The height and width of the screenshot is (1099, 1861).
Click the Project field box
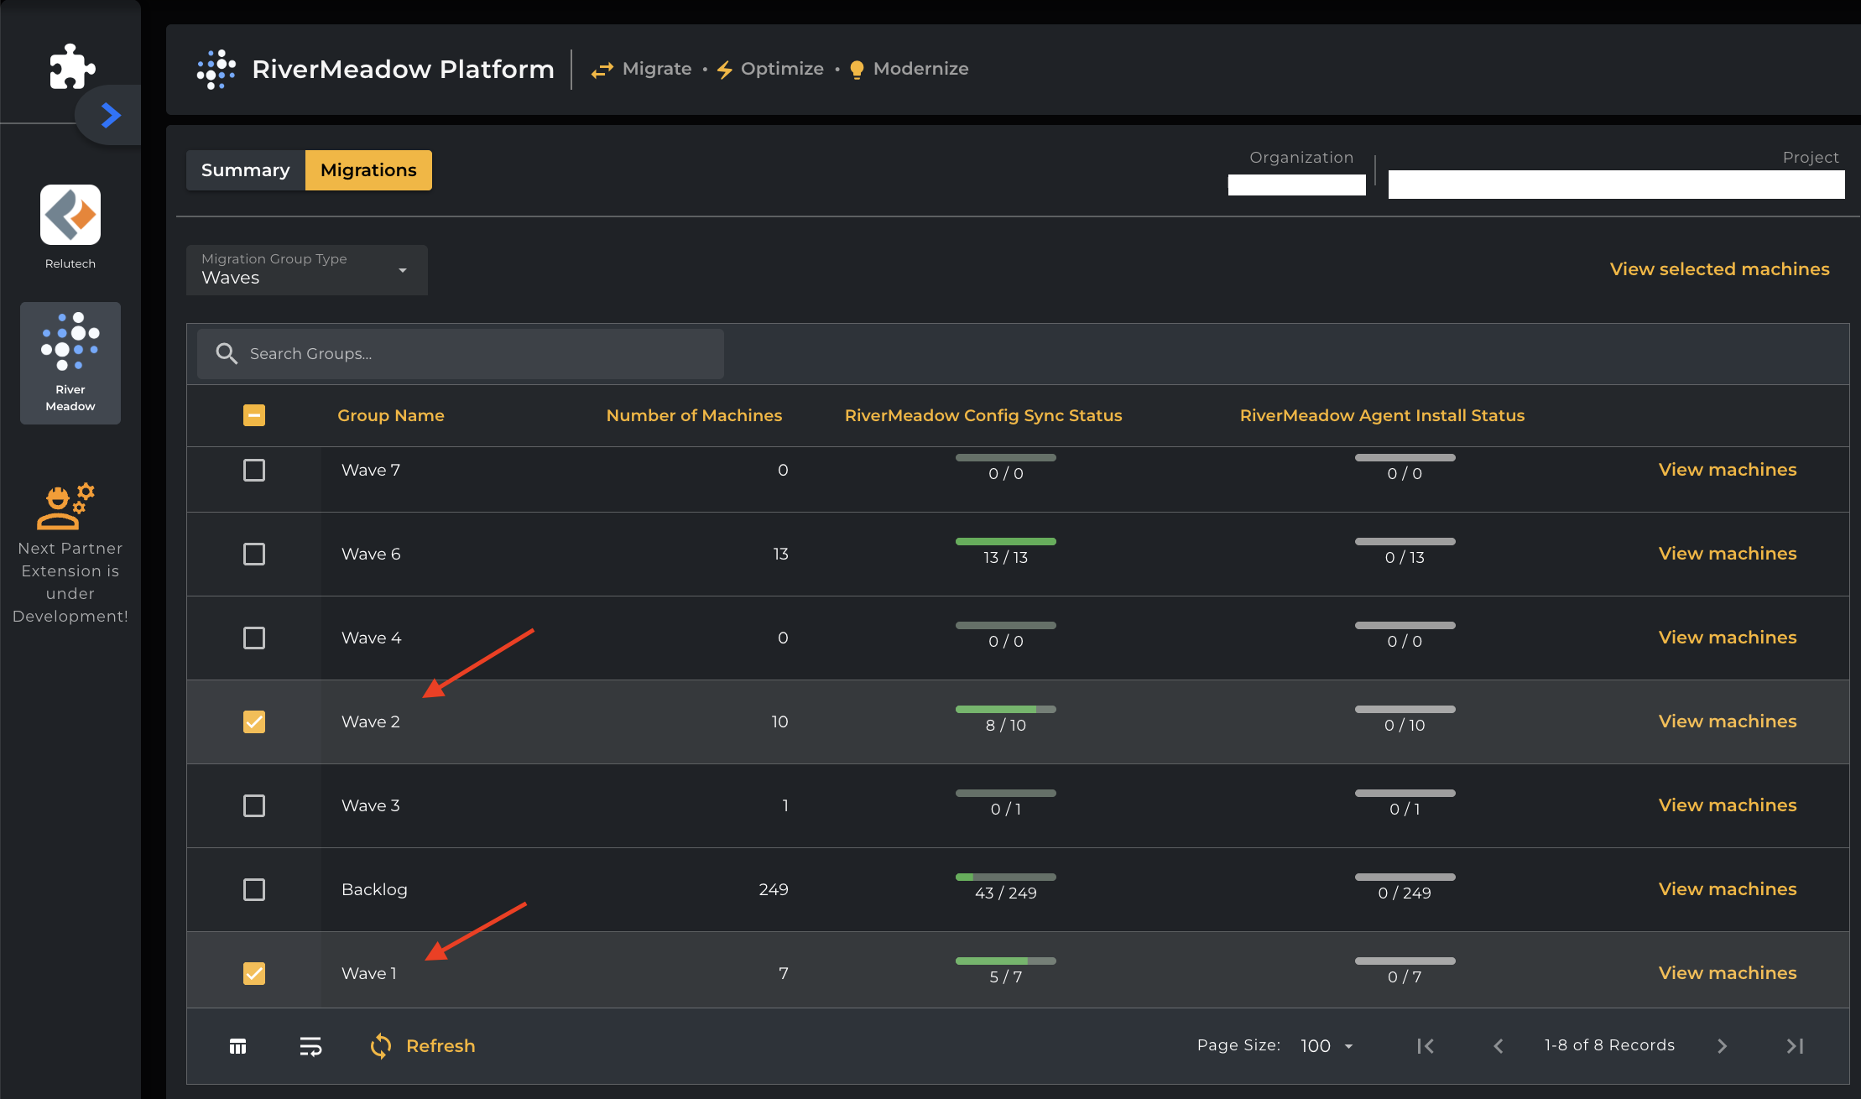[1616, 185]
